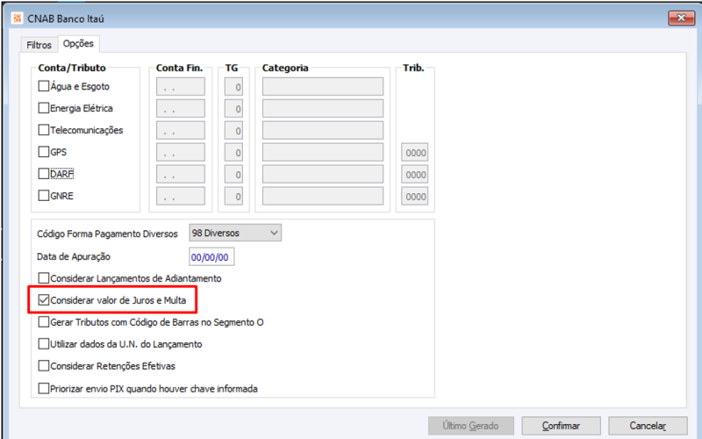Click the Trib. code field for GNRE

(414, 196)
